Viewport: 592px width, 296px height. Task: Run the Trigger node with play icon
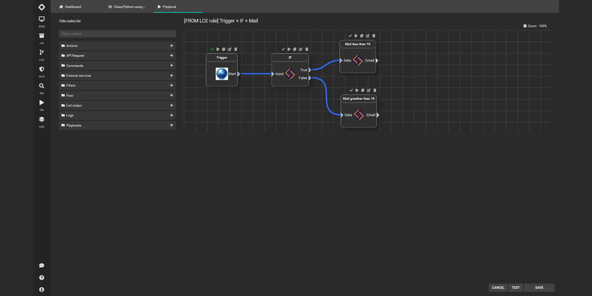coord(218,49)
